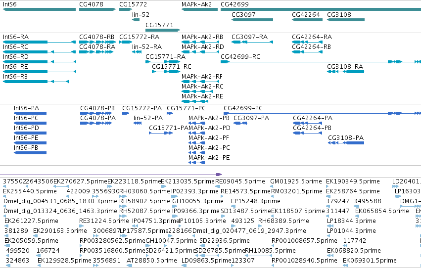The height and width of the screenshot is (268, 421).
Task: Select transcript IntS6-RC
Action: 39,52
